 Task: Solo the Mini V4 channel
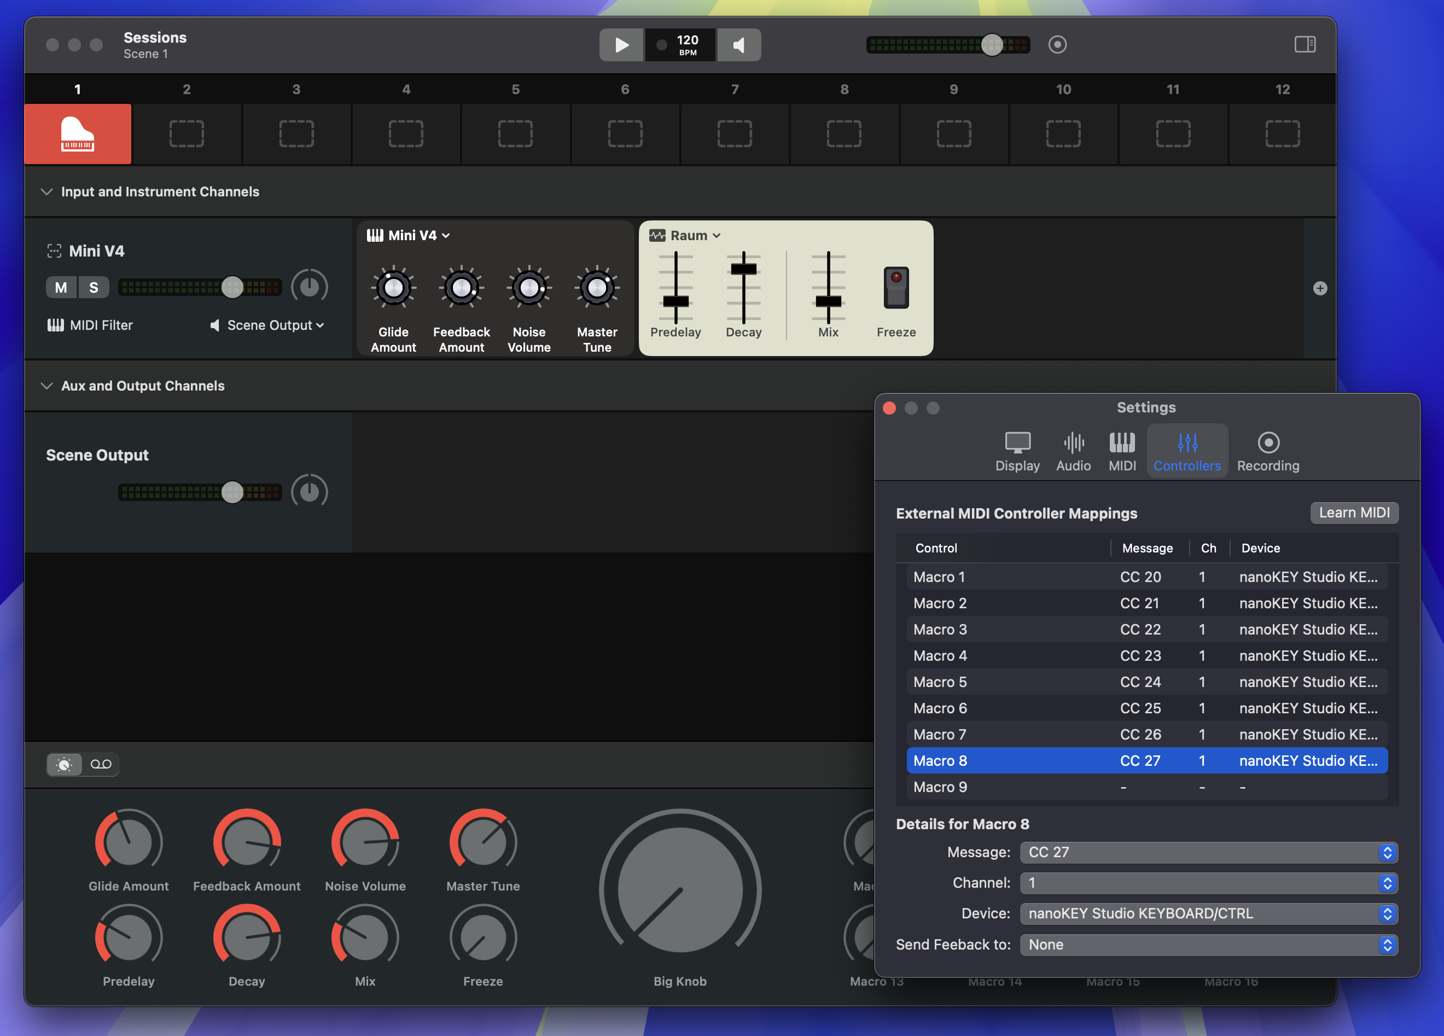click(x=94, y=287)
